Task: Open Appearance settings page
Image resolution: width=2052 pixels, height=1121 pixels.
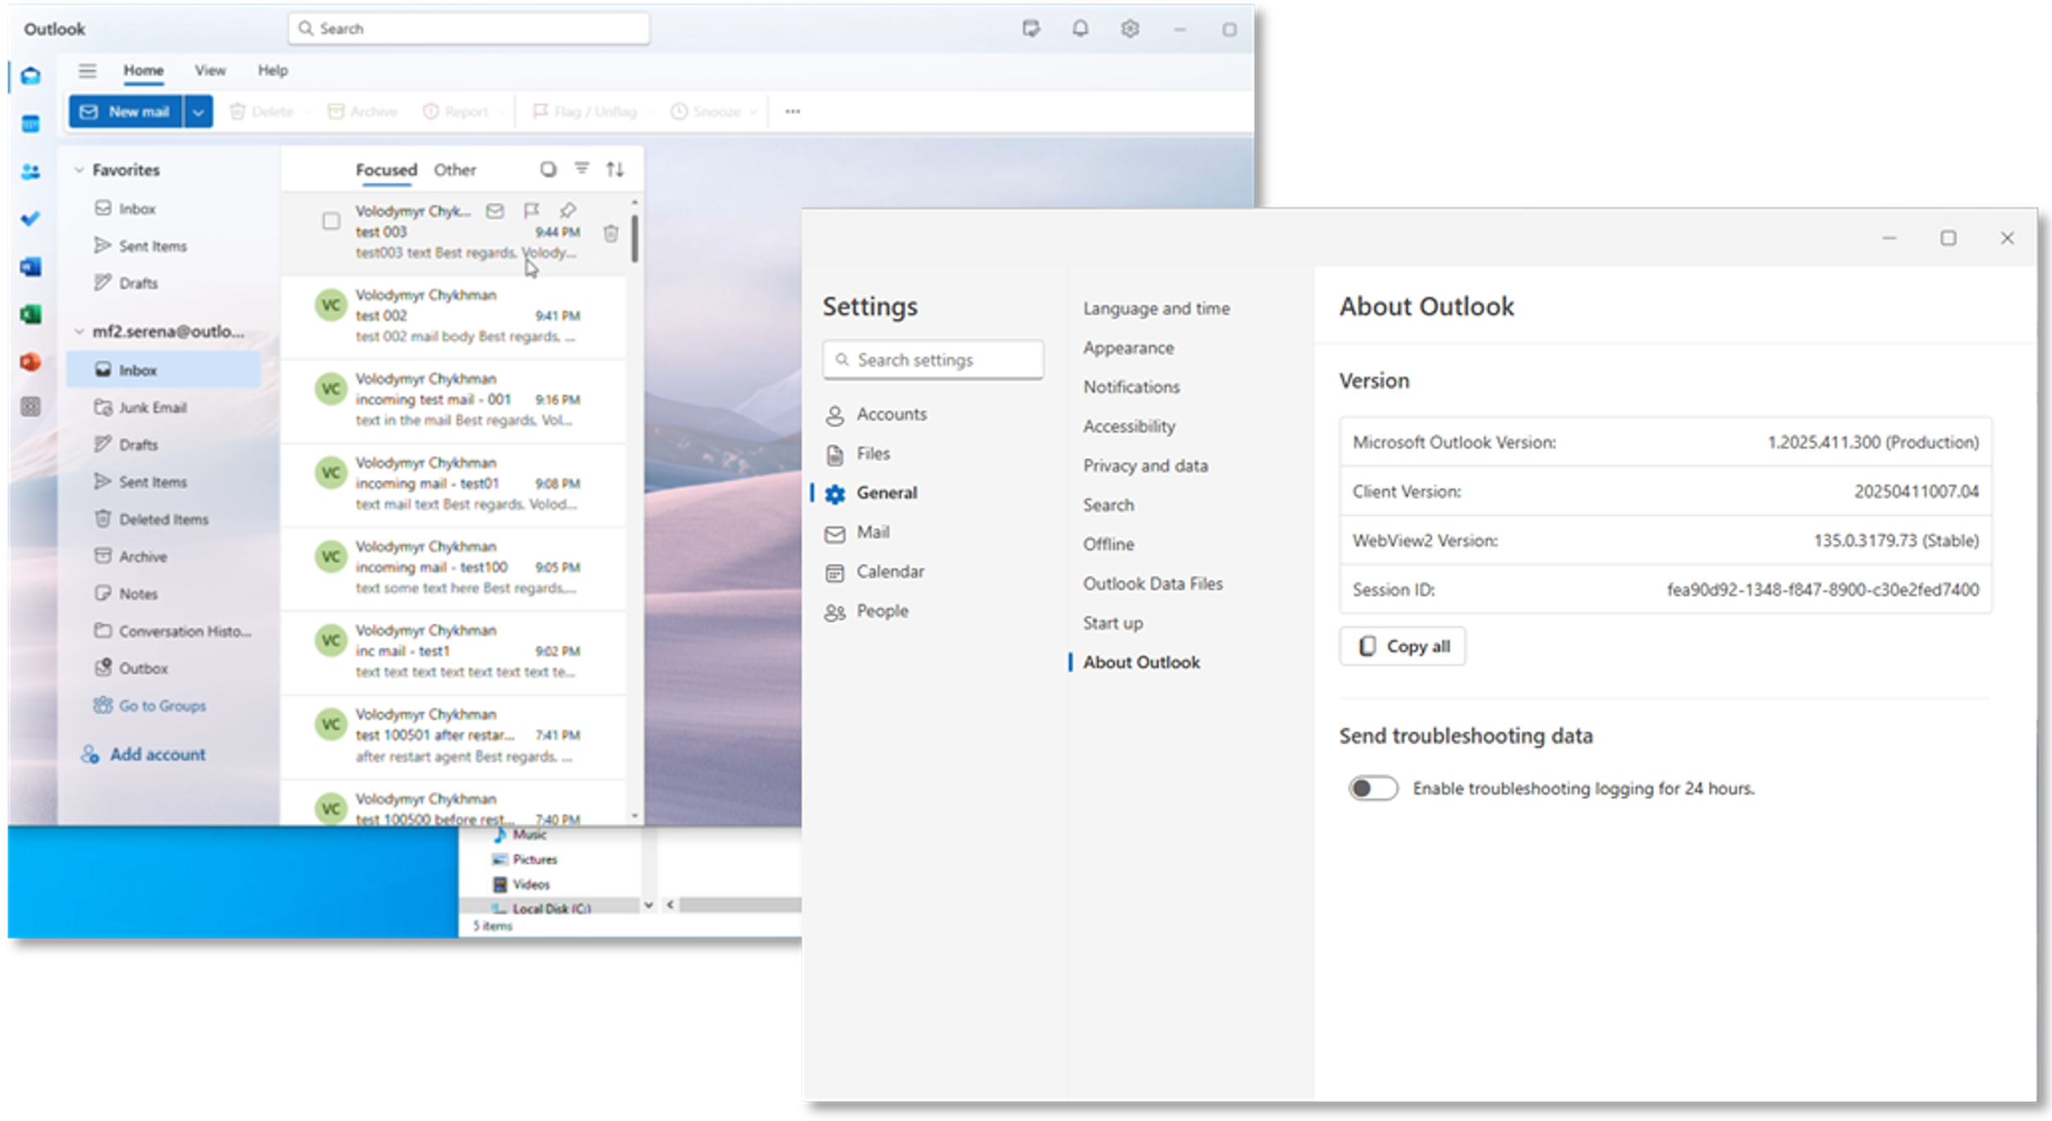Action: (x=1129, y=348)
